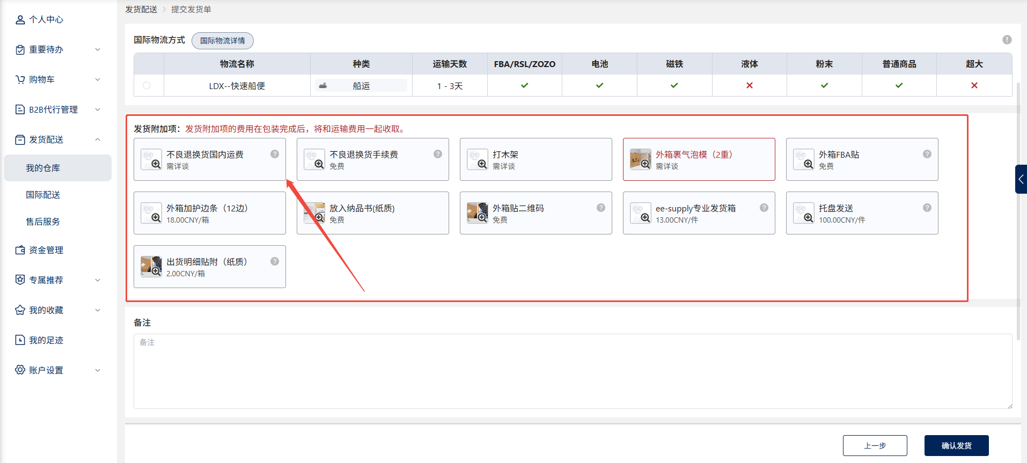Viewport: 1027px width, 463px height.
Task: Open help icon for ee-supply专业发货箱
Action: click(764, 208)
